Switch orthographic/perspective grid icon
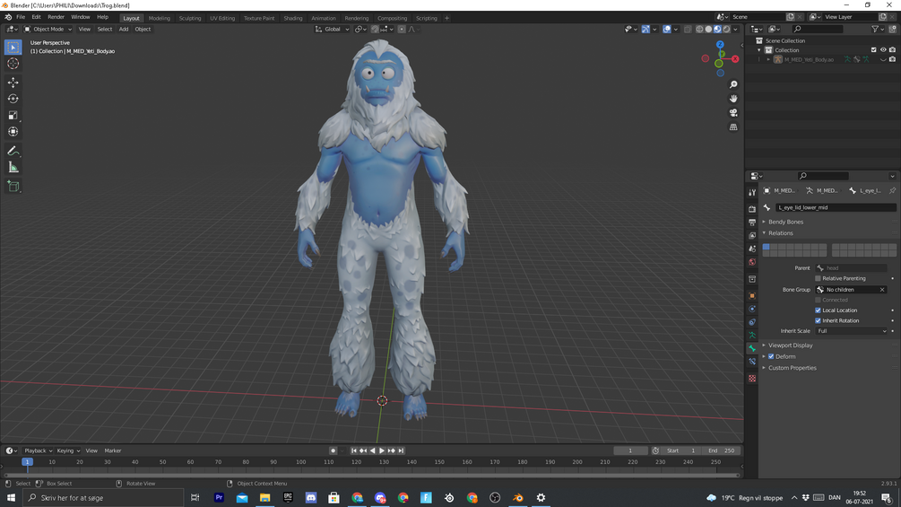This screenshot has width=901, height=507. click(733, 127)
